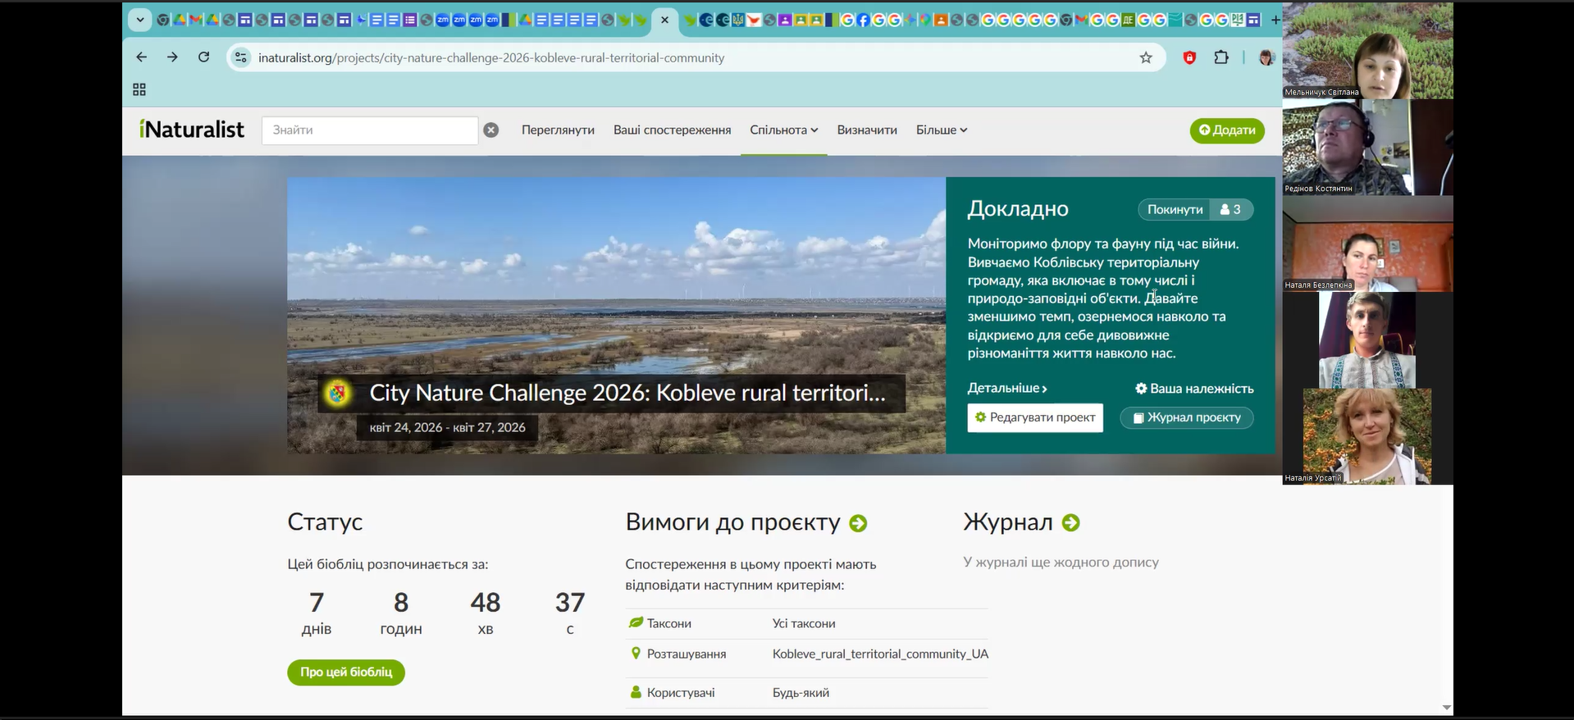Click the Детальніше link
Image resolution: width=1574 pixels, height=720 pixels.
pos(1007,389)
